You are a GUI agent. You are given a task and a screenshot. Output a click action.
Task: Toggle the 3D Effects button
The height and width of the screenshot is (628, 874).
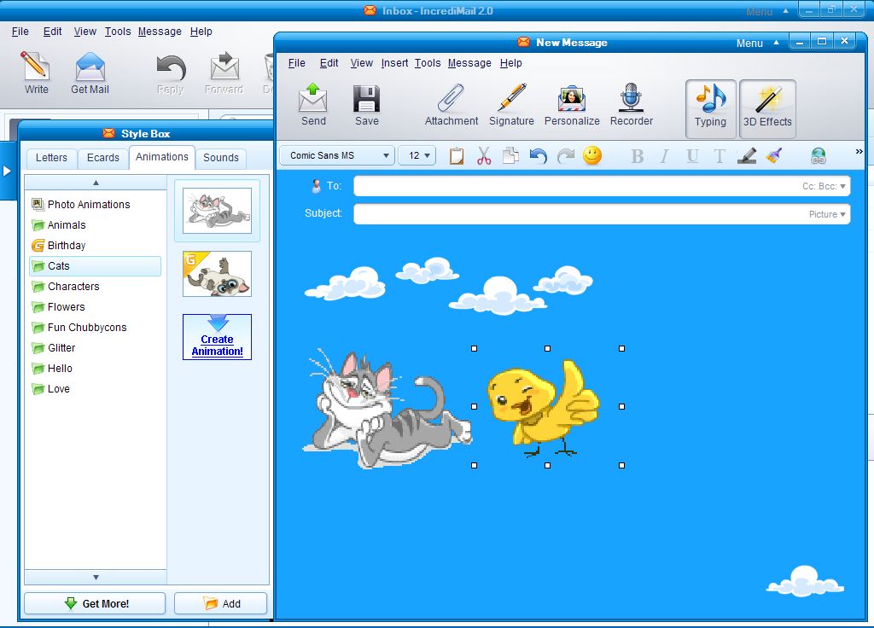click(x=767, y=108)
